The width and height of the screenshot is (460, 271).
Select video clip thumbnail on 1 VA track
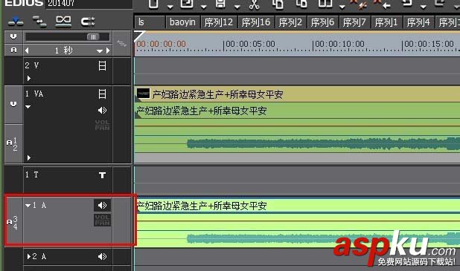(143, 94)
